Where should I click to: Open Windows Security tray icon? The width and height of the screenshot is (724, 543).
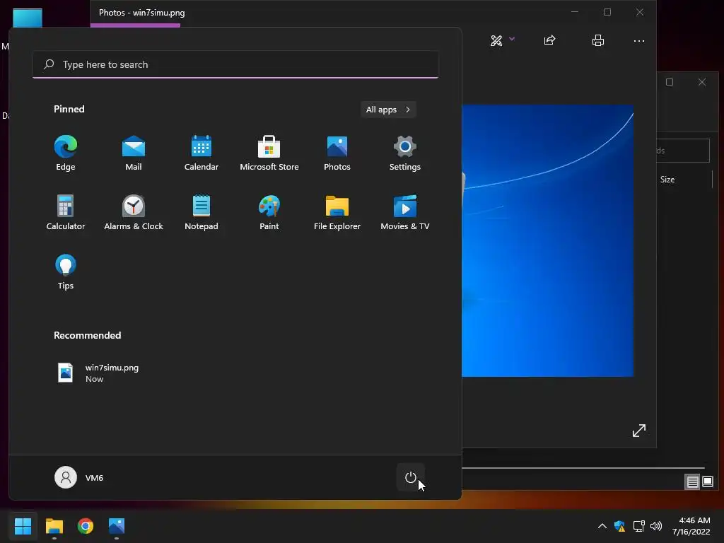(x=619, y=526)
